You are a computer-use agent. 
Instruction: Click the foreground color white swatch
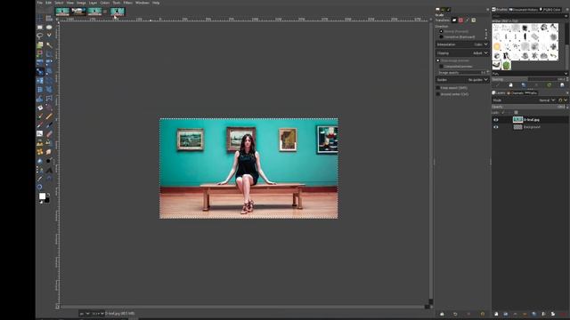click(42, 196)
